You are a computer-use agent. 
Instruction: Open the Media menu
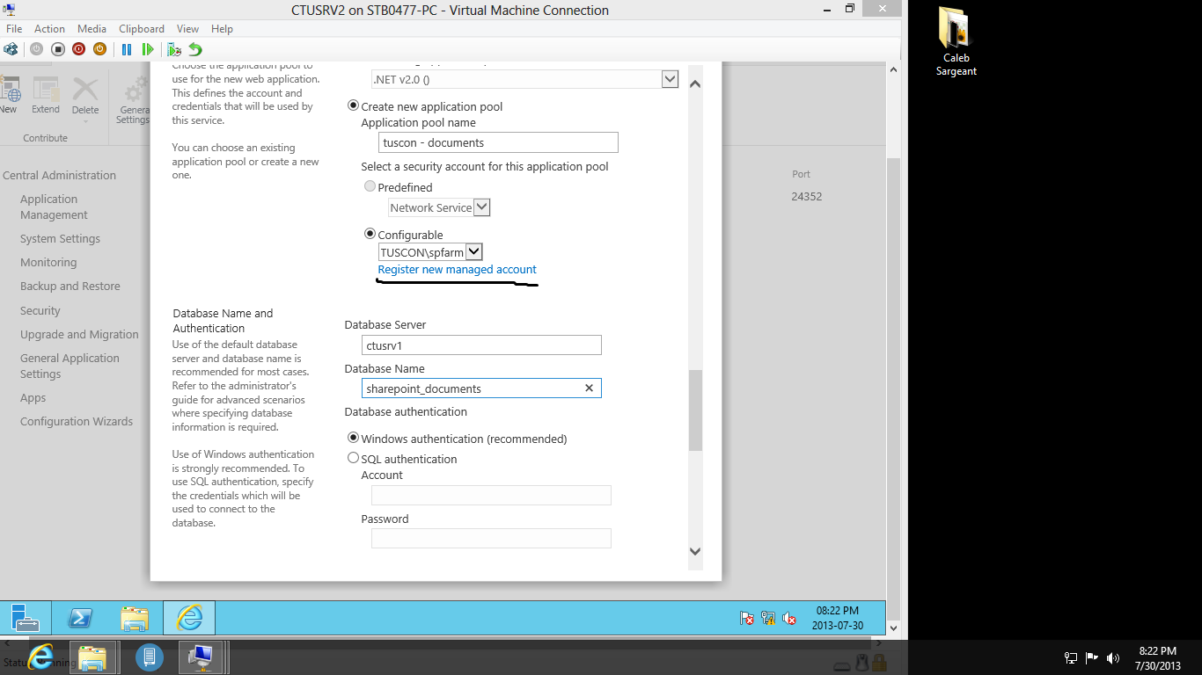(x=92, y=29)
